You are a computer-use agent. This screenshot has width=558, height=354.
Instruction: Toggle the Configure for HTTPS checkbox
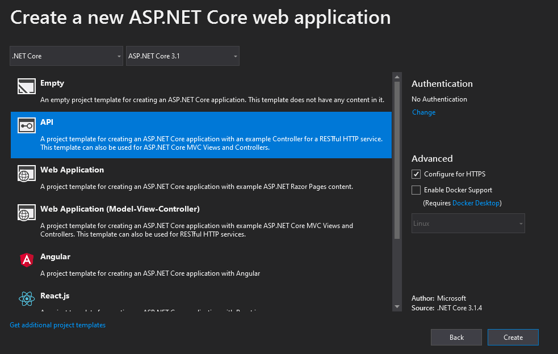[416, 174]
